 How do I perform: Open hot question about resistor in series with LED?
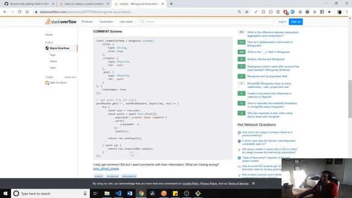click(x=269, y=151)
